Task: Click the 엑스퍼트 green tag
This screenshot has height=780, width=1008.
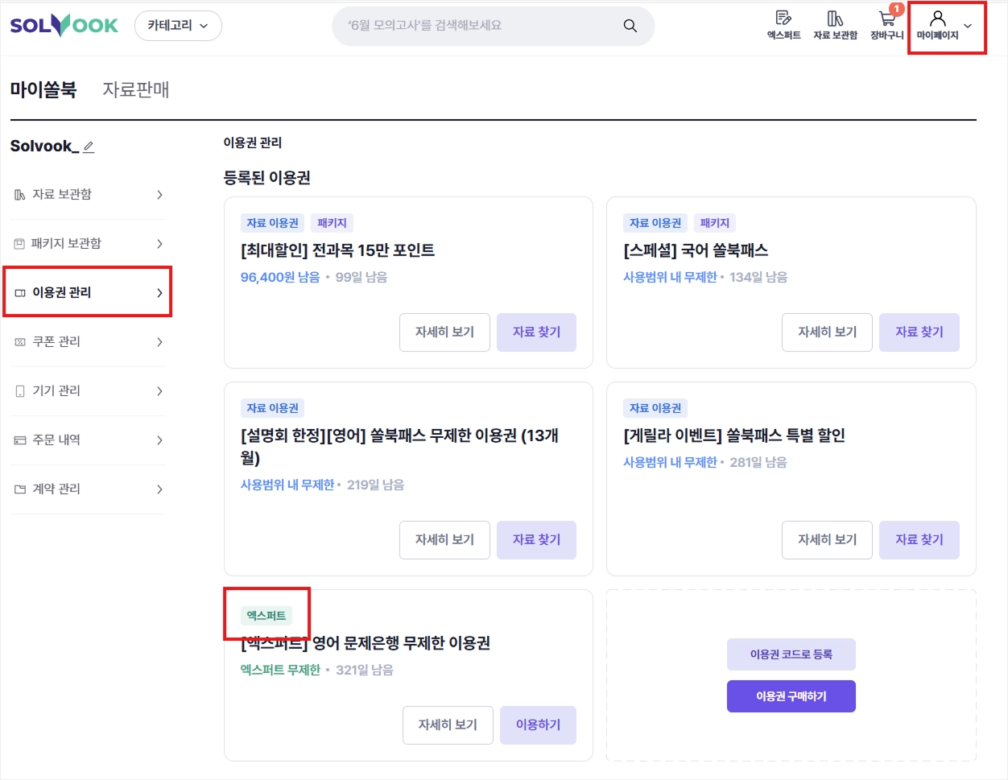Action: point(266,616)
